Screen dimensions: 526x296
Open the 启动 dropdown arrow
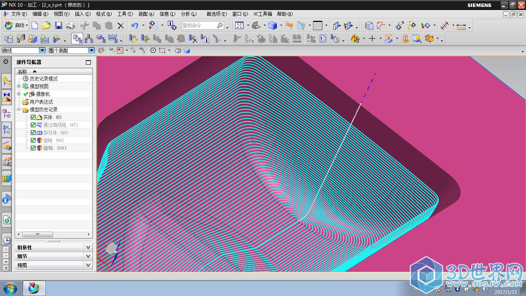[27, 26]
